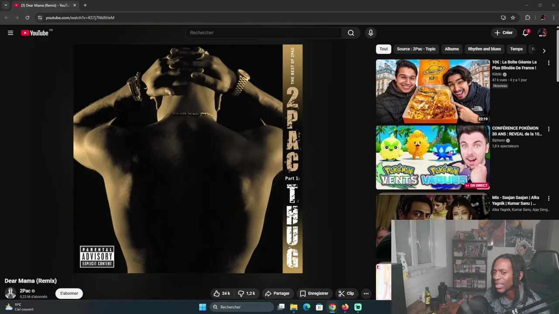Open options menu for Pokémon video
Screen dimensions: 559x314
(x=549, y=130)
